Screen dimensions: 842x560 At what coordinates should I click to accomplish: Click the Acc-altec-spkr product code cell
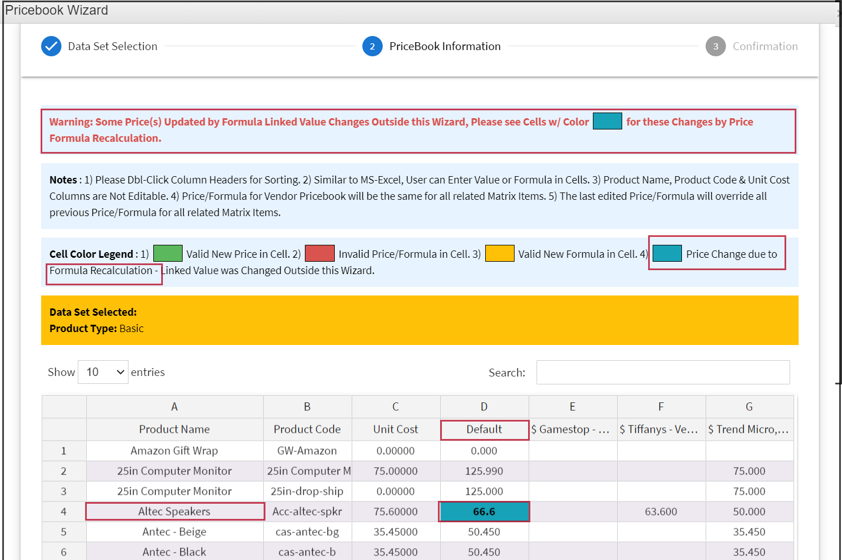click(307, 512)
